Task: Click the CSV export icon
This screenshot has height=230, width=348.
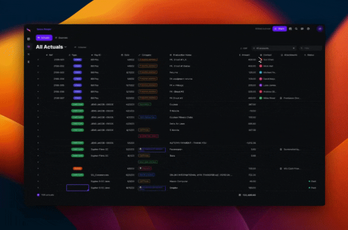Action: [x=244, y=48]
